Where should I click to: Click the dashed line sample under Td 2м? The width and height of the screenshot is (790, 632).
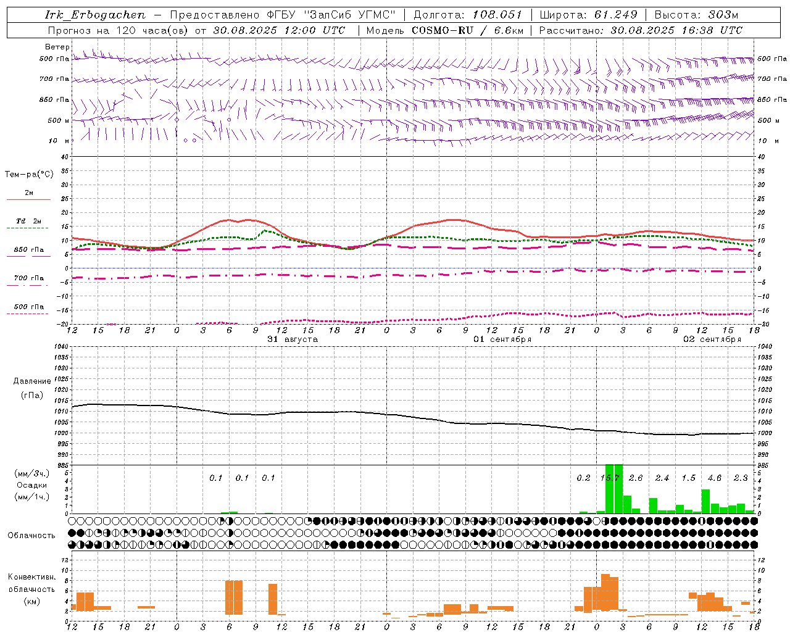point(27,228)
